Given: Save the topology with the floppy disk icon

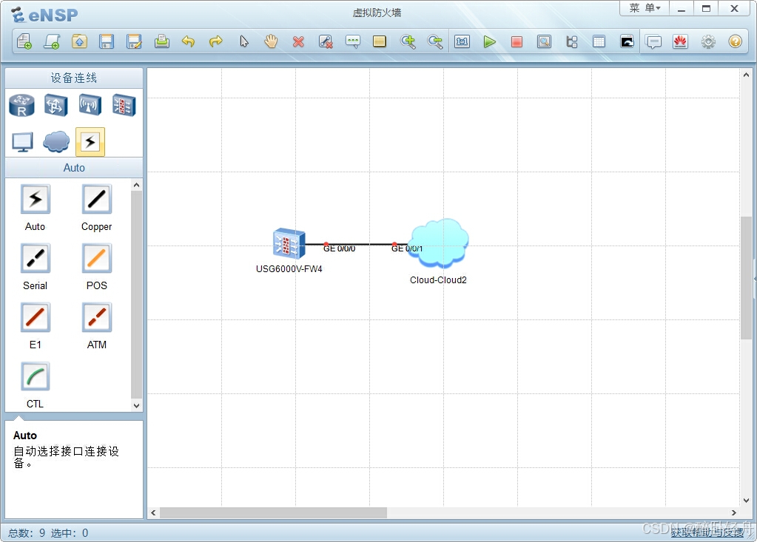Looking at the screenshot, I should (107, 41).
